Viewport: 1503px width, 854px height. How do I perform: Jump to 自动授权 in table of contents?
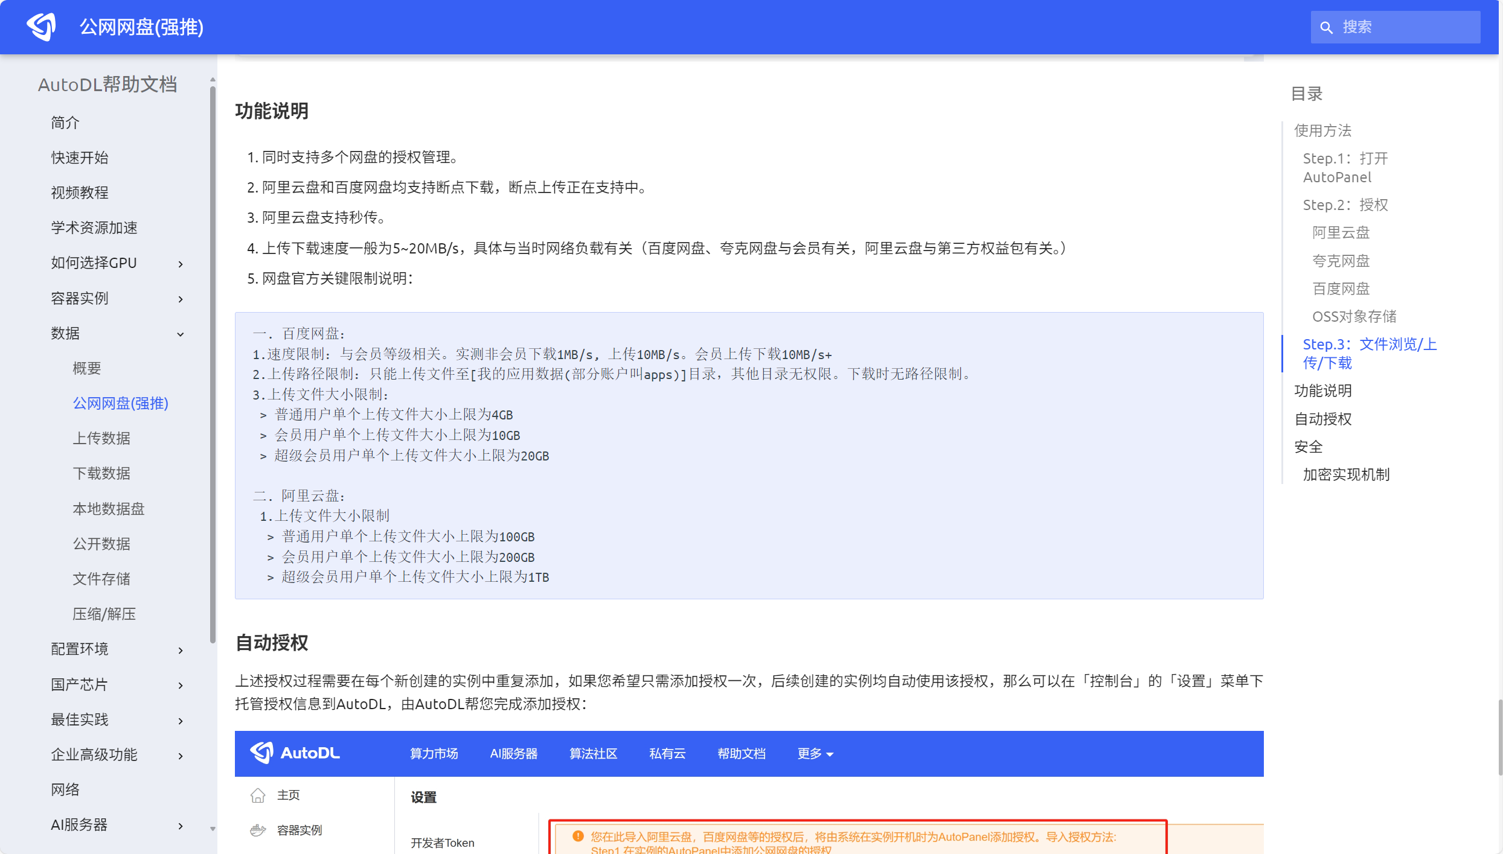tap(1322, 419)
